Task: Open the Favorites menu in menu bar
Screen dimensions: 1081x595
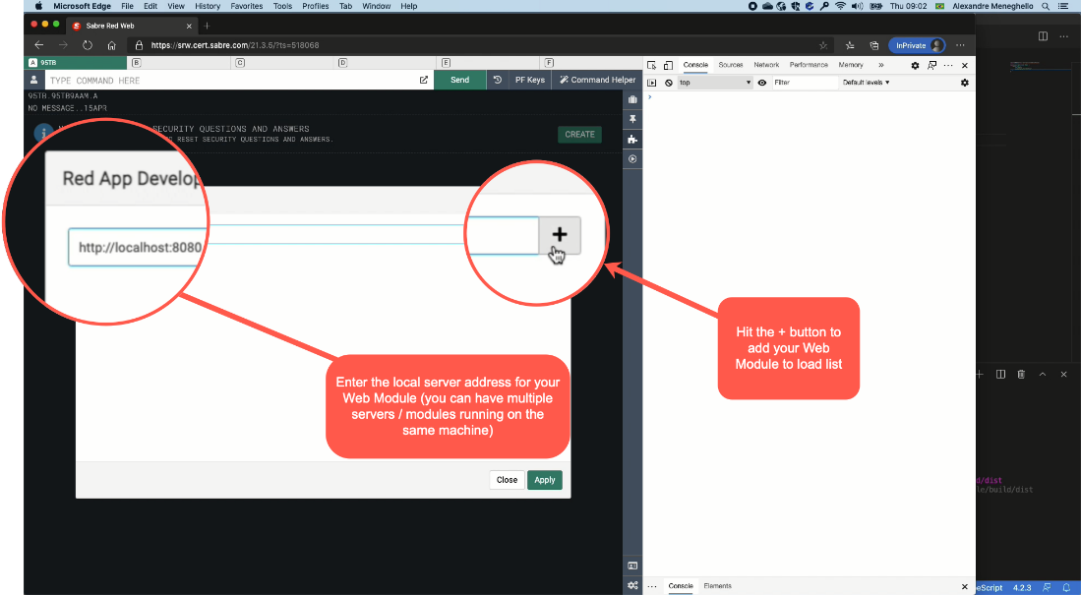Action: pos(247,6)
